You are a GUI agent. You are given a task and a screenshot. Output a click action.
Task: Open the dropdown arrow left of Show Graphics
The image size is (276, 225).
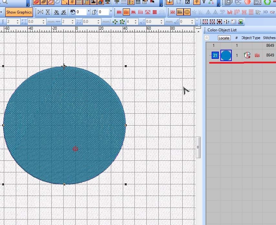2,12
